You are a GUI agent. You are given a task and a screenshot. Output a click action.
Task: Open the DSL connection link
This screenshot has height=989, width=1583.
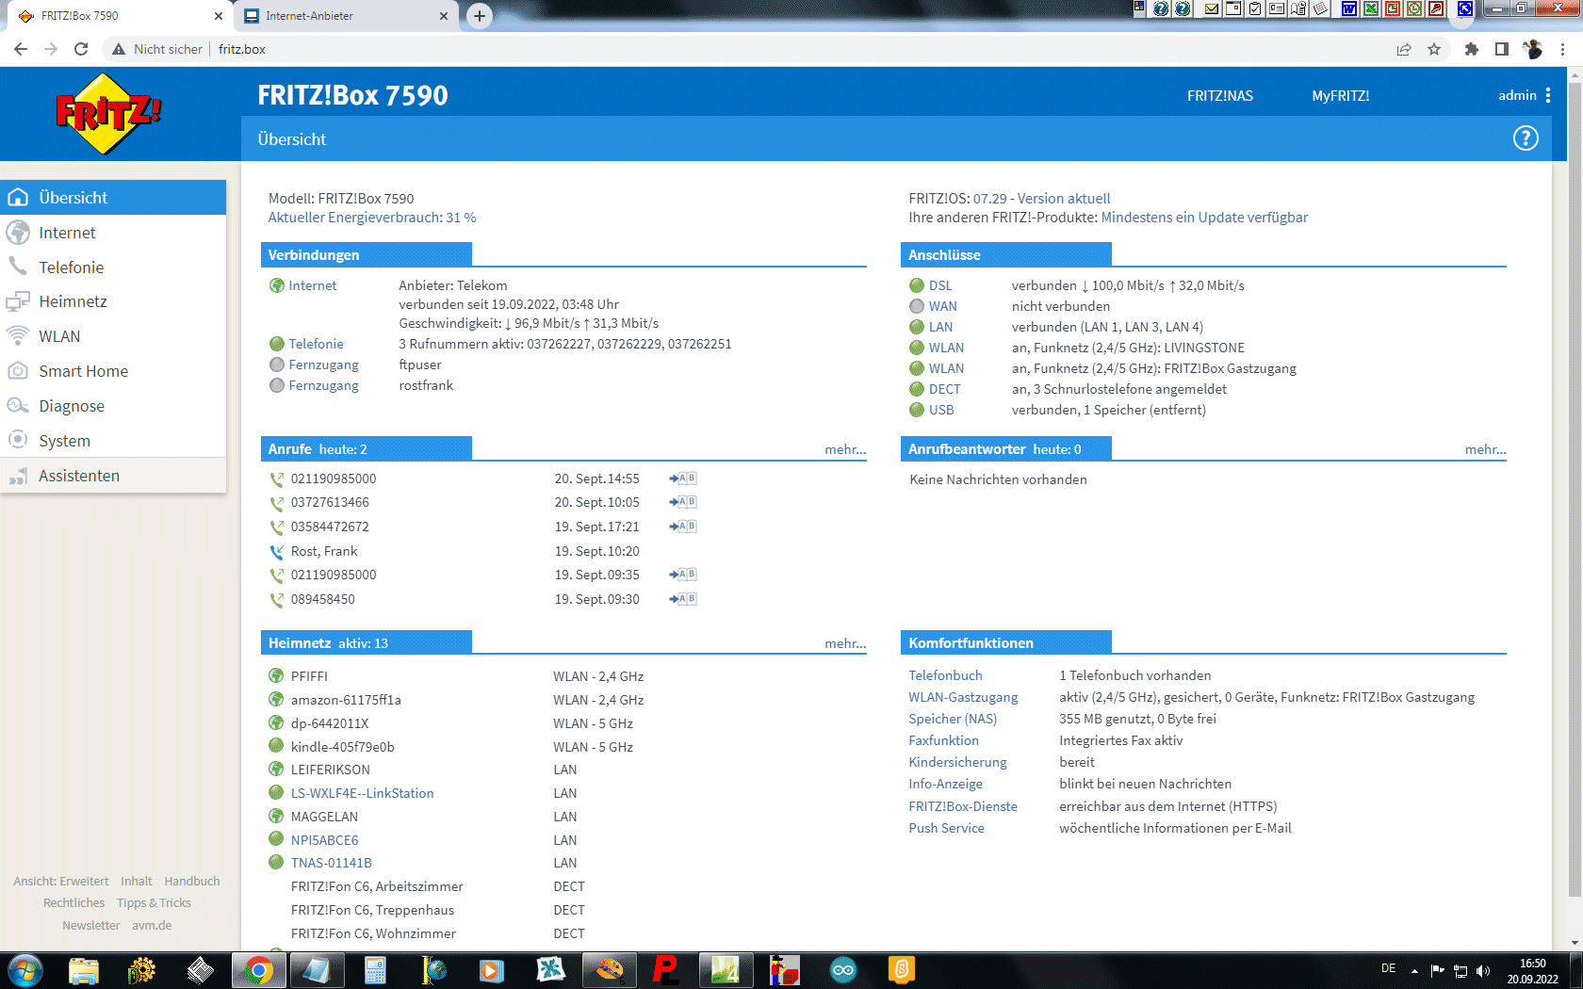click(x=940, y=285)
